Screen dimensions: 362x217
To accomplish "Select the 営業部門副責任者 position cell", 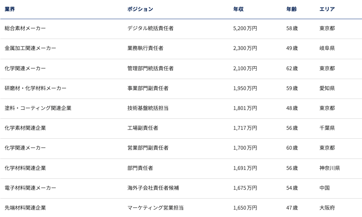I will [148, 148].
